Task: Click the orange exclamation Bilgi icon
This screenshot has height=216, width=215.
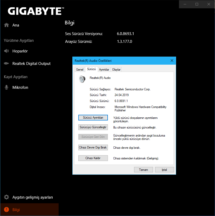Action: tap(6, 210)
